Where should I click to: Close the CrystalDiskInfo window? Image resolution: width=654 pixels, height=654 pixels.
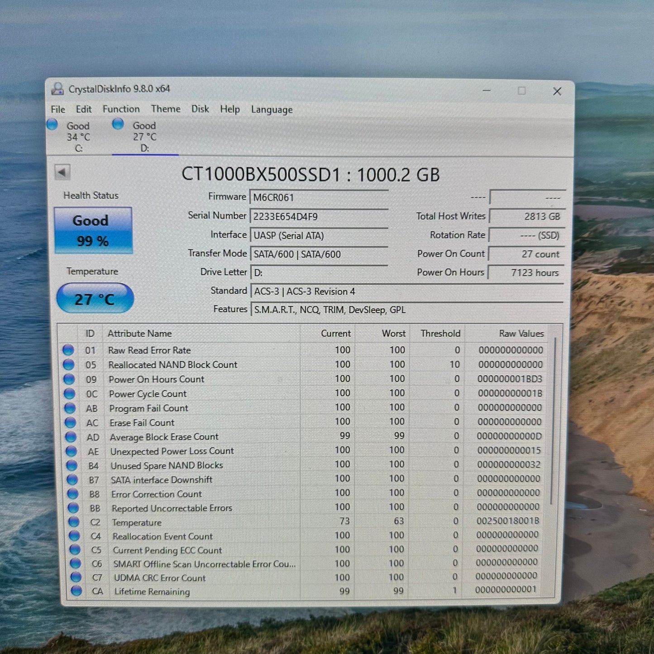tap(557, 91)
